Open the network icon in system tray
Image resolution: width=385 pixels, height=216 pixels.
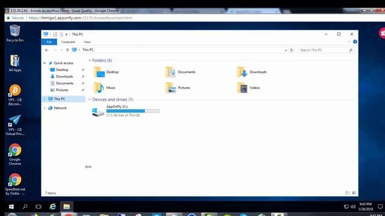click(346, 206)
